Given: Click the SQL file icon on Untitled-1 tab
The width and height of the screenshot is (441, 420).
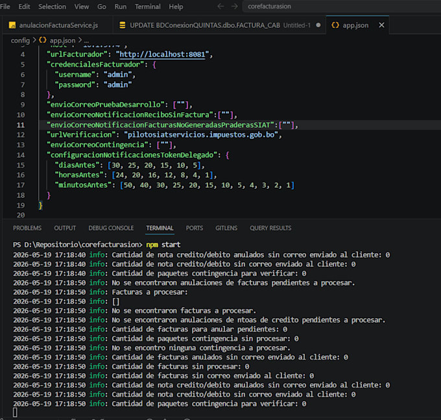Looking at the screenshot, I should point(123,25).
